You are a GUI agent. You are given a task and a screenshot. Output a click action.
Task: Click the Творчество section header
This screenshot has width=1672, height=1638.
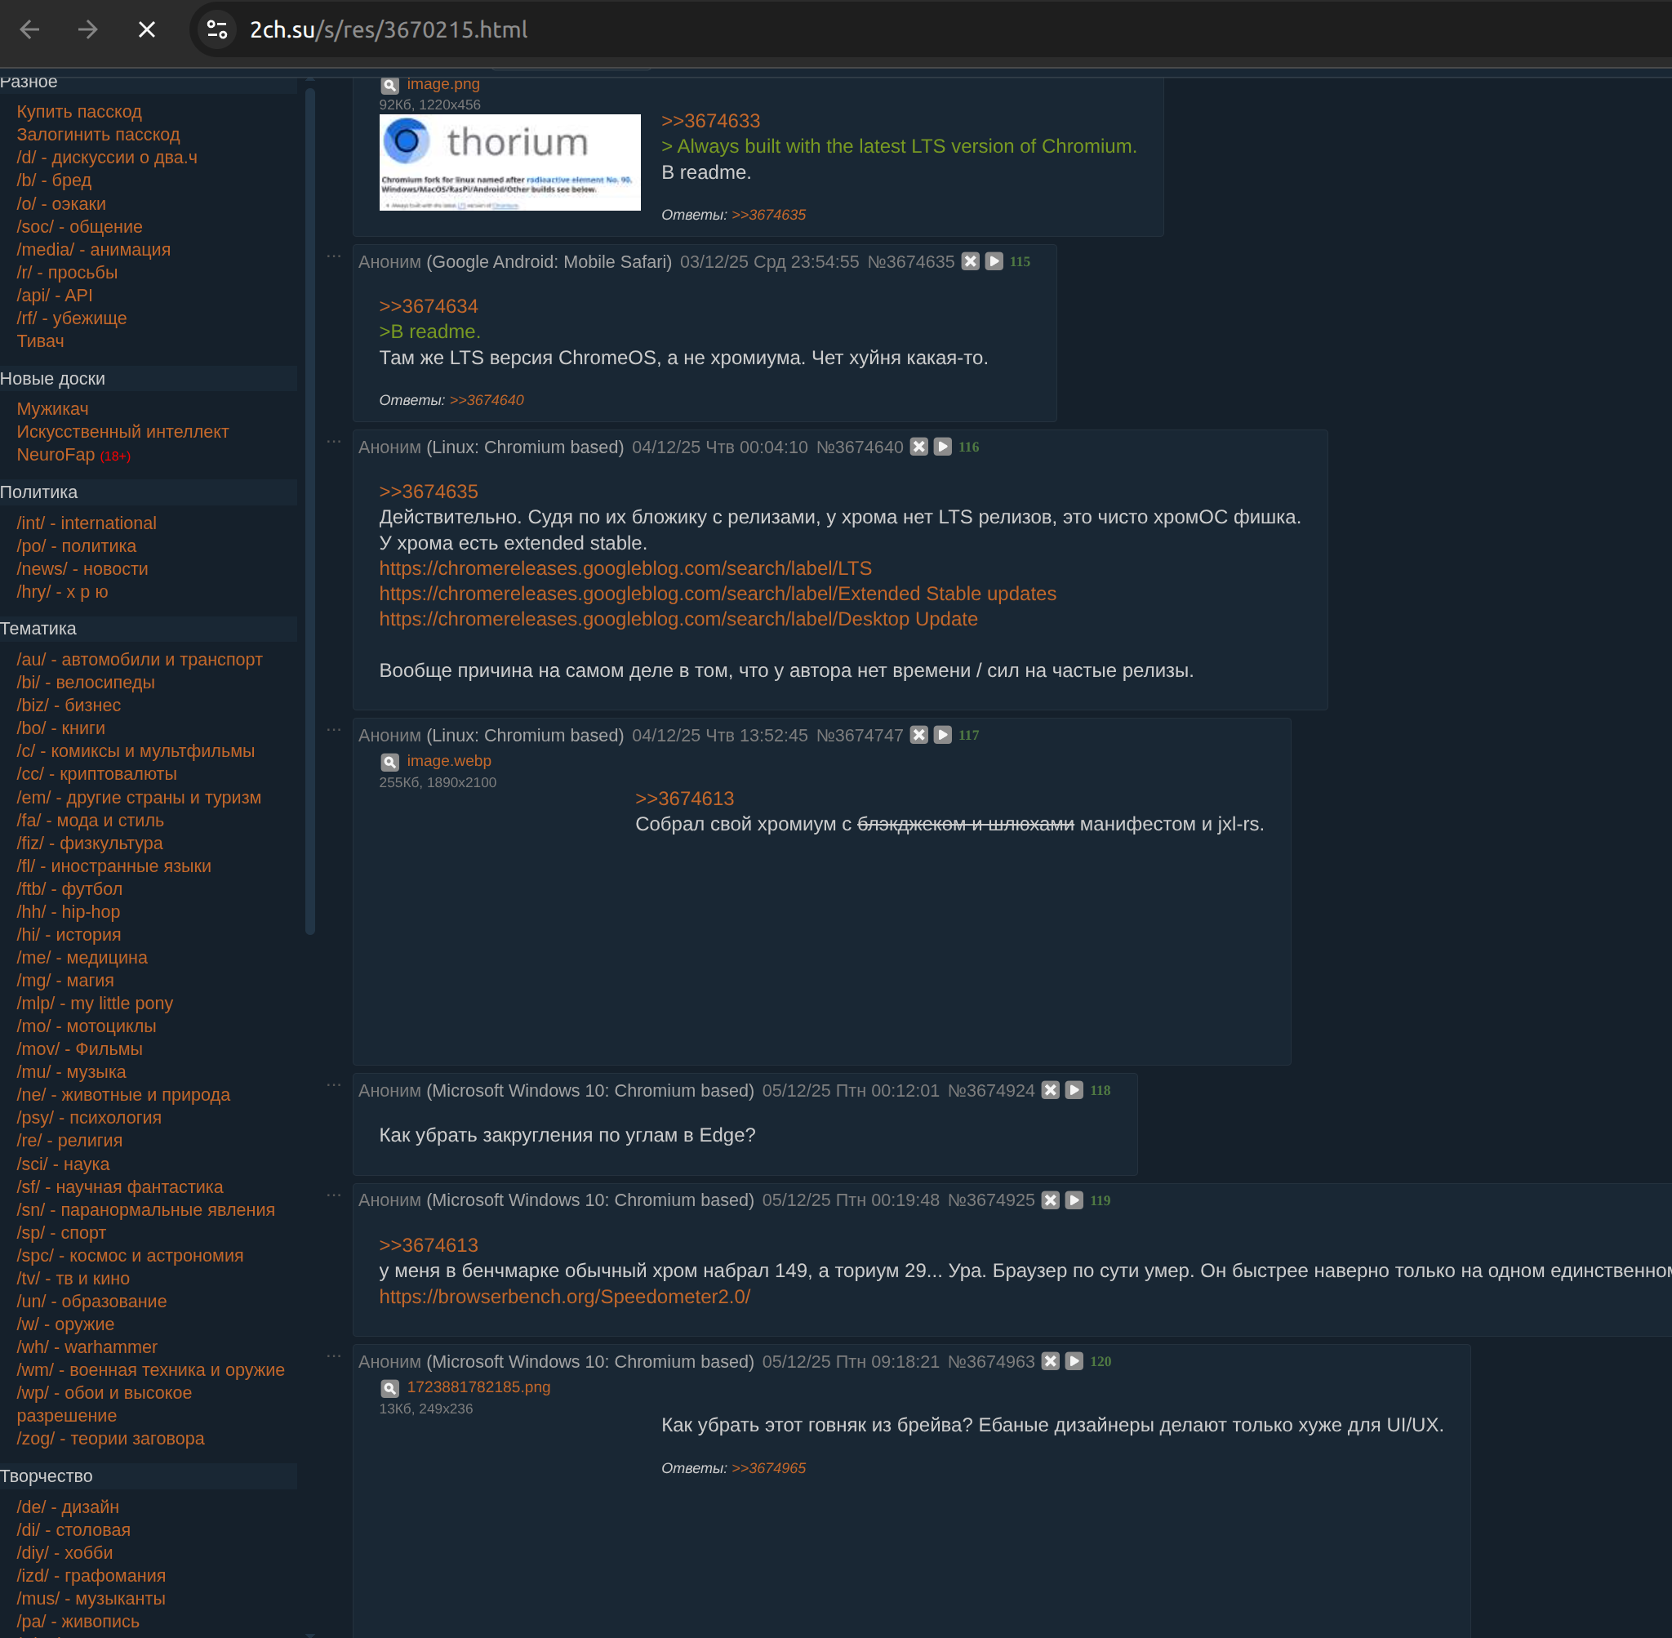click(148, 1476)
